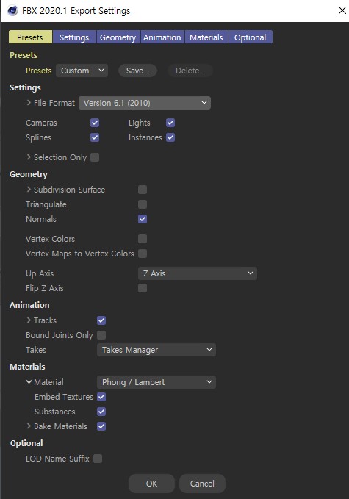Click the Cinema 4D logo icon
Viewport: 349px width, 499px height.
tap(12, 10)
